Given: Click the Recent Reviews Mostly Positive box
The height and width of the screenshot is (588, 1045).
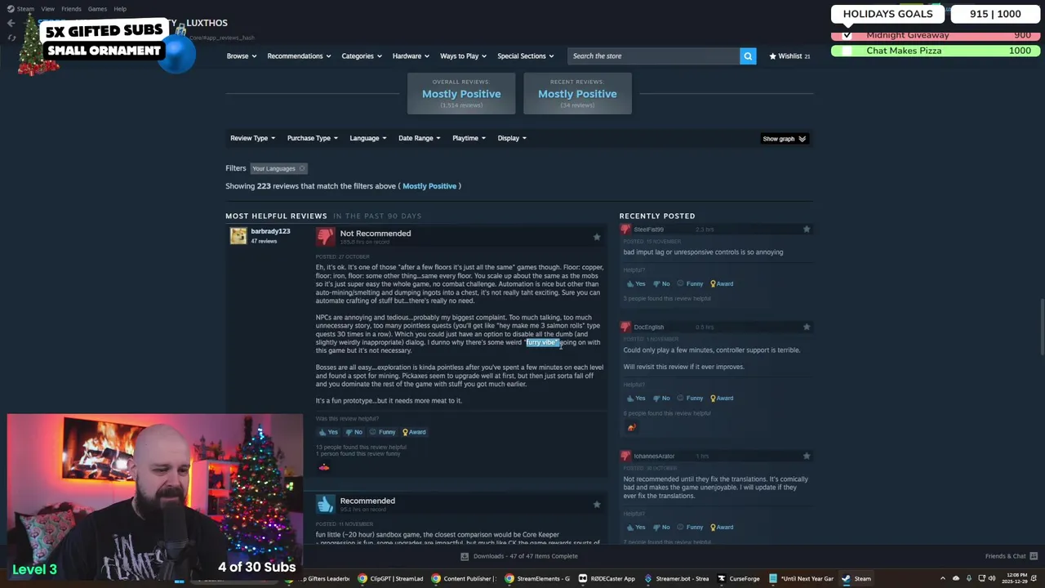Looking at the screenshot, I should pos(577,93).
